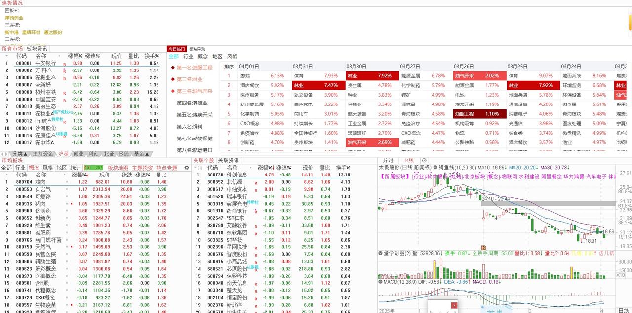Image resolution: width=632 pixels, height=313 pixels.
Task: Open 星辉环材 in the 三连板 list
Action: (x=32, y=32)
